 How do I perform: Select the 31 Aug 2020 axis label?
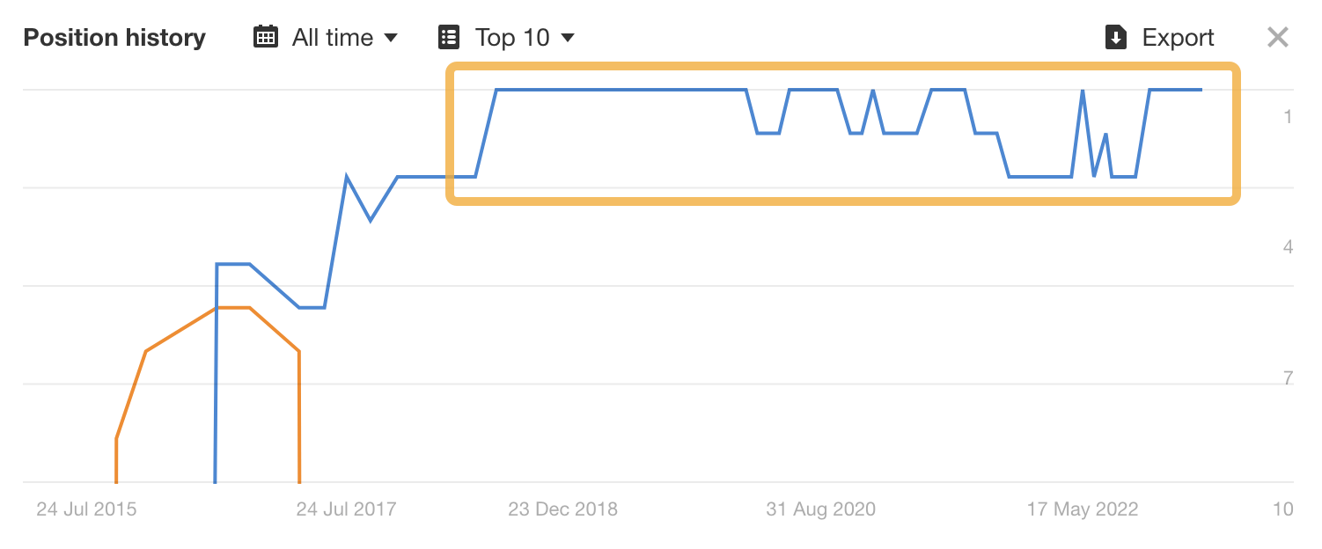point(819,509)
